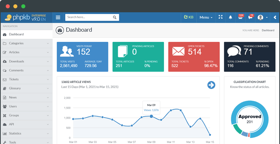This screenshot has width=280, height=144.
Task: Open the notifications bell
Action: tap(231, 17)
